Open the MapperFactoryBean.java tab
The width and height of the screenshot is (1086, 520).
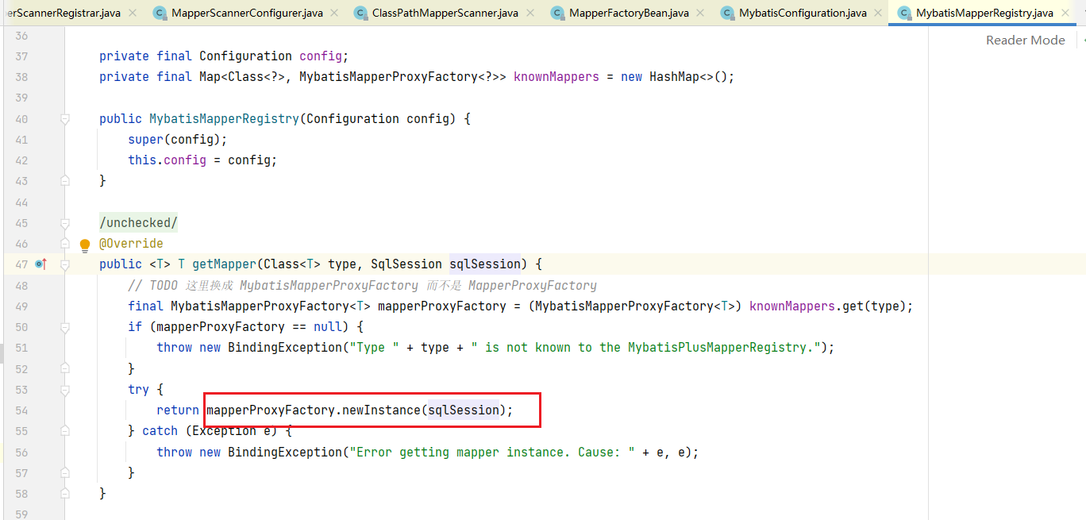tap(629, 13)
